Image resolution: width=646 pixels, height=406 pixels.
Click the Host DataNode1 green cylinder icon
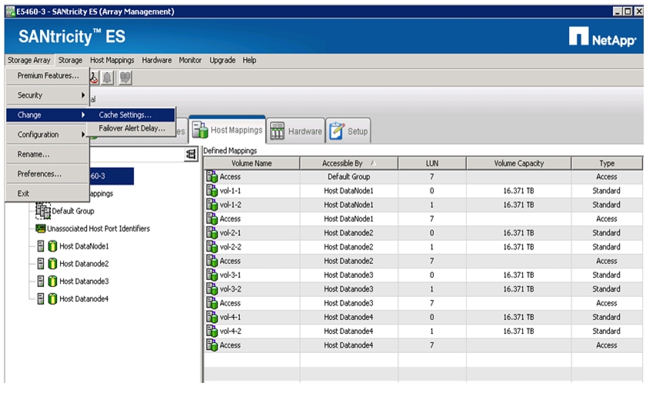coord(52,246)
